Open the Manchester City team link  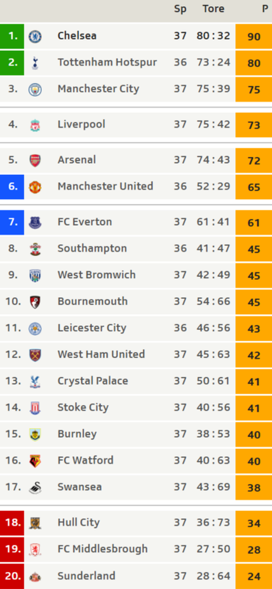[98, 89]
